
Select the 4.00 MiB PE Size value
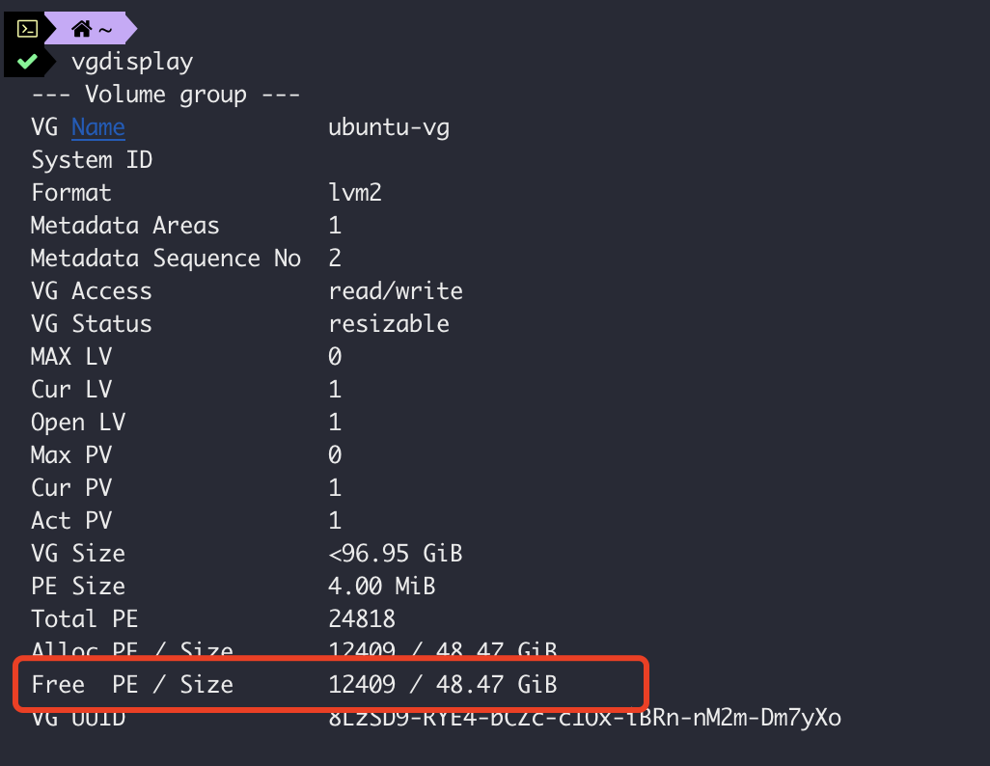point(382,587)
